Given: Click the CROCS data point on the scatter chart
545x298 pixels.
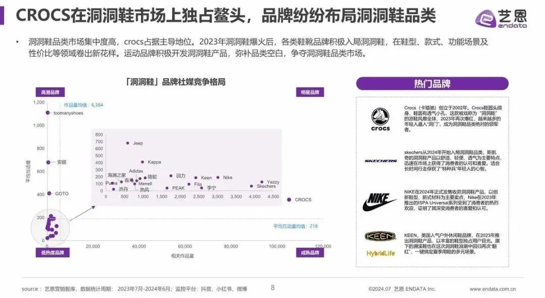Looking at the screenshot, I should (x=289, y=200).
